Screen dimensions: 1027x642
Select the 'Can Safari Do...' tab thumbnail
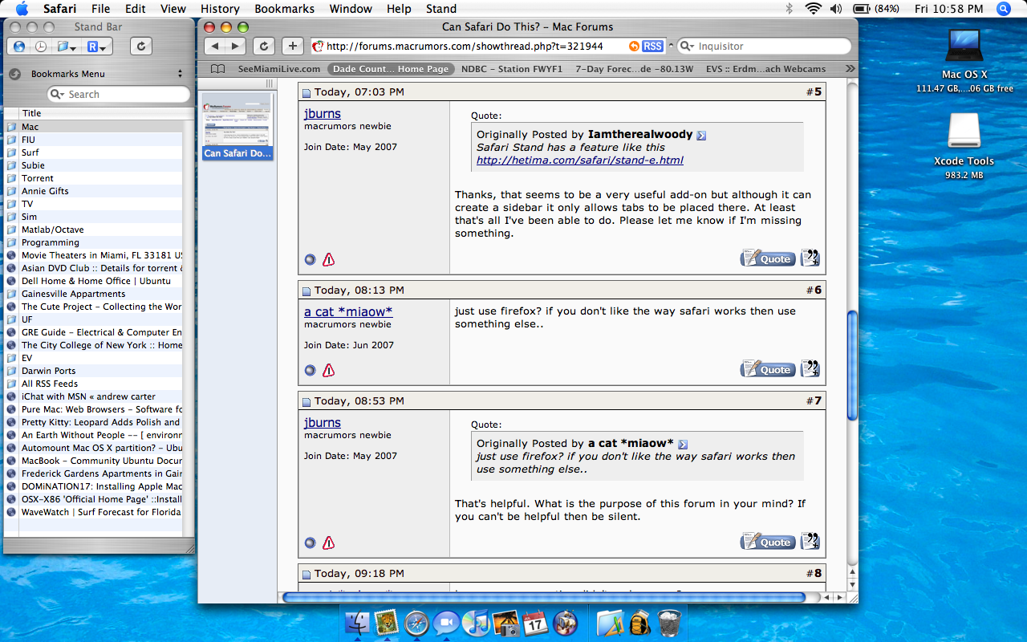237,126
